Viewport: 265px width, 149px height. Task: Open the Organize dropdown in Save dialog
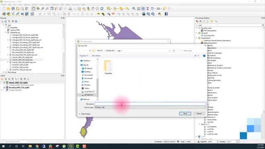84,56
